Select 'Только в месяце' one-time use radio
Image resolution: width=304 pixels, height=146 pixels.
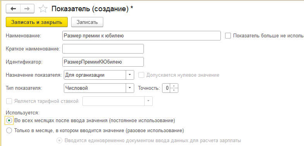click(x=9, y=131)
